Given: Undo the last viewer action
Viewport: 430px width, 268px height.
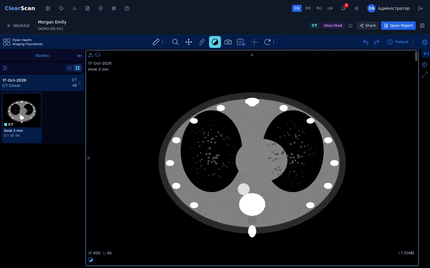Looking at the screenshot, I should click(366, 42).
